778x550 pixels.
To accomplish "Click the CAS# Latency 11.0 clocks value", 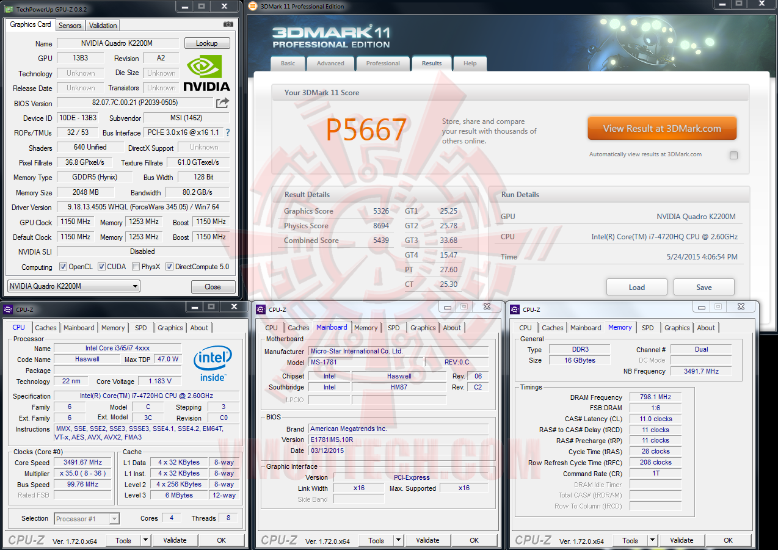I will click(655, 419).
